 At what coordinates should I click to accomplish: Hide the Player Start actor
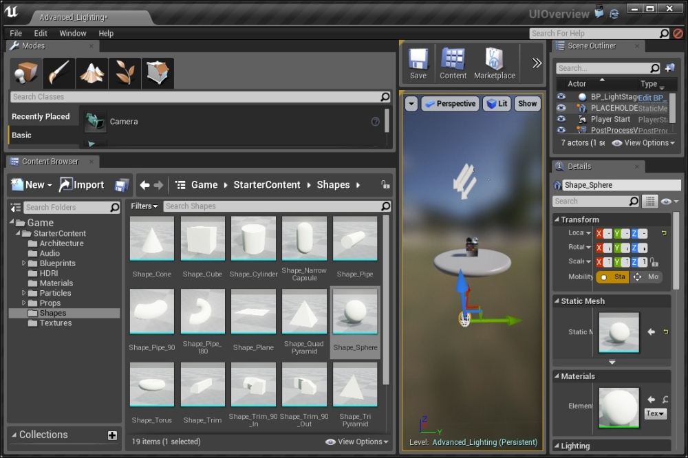pos(561,119)
